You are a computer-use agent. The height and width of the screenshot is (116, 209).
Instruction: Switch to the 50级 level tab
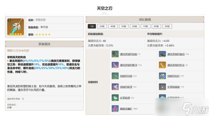click(124, 26)
